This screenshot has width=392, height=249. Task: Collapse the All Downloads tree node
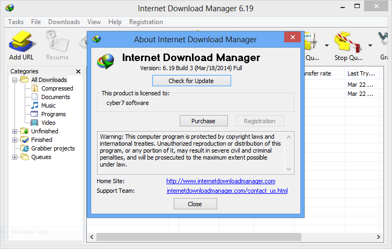pyautogui.click(x=15, y=80)
